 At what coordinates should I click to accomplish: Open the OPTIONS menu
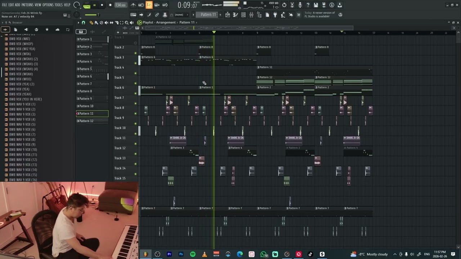(x=48, y=5)
